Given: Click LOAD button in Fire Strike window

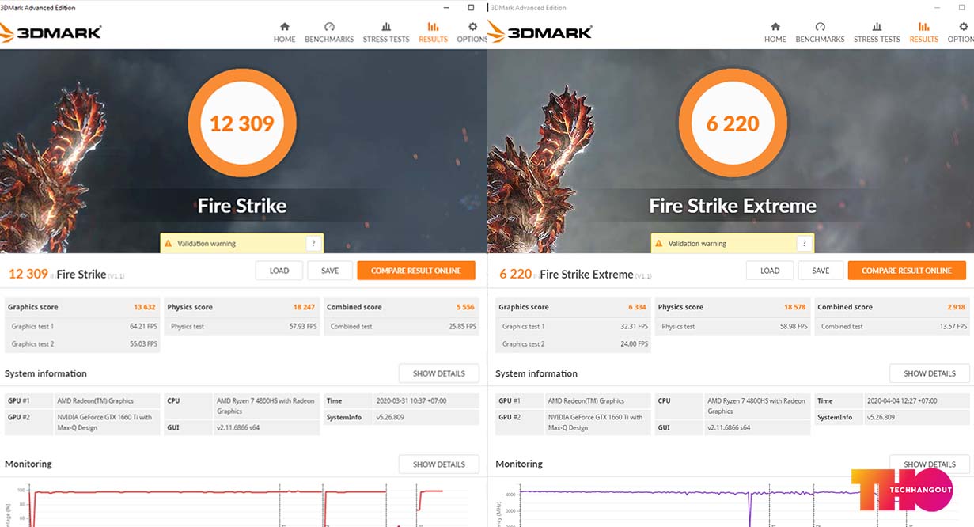Looking at the screenshot, I should pos(279,271).
